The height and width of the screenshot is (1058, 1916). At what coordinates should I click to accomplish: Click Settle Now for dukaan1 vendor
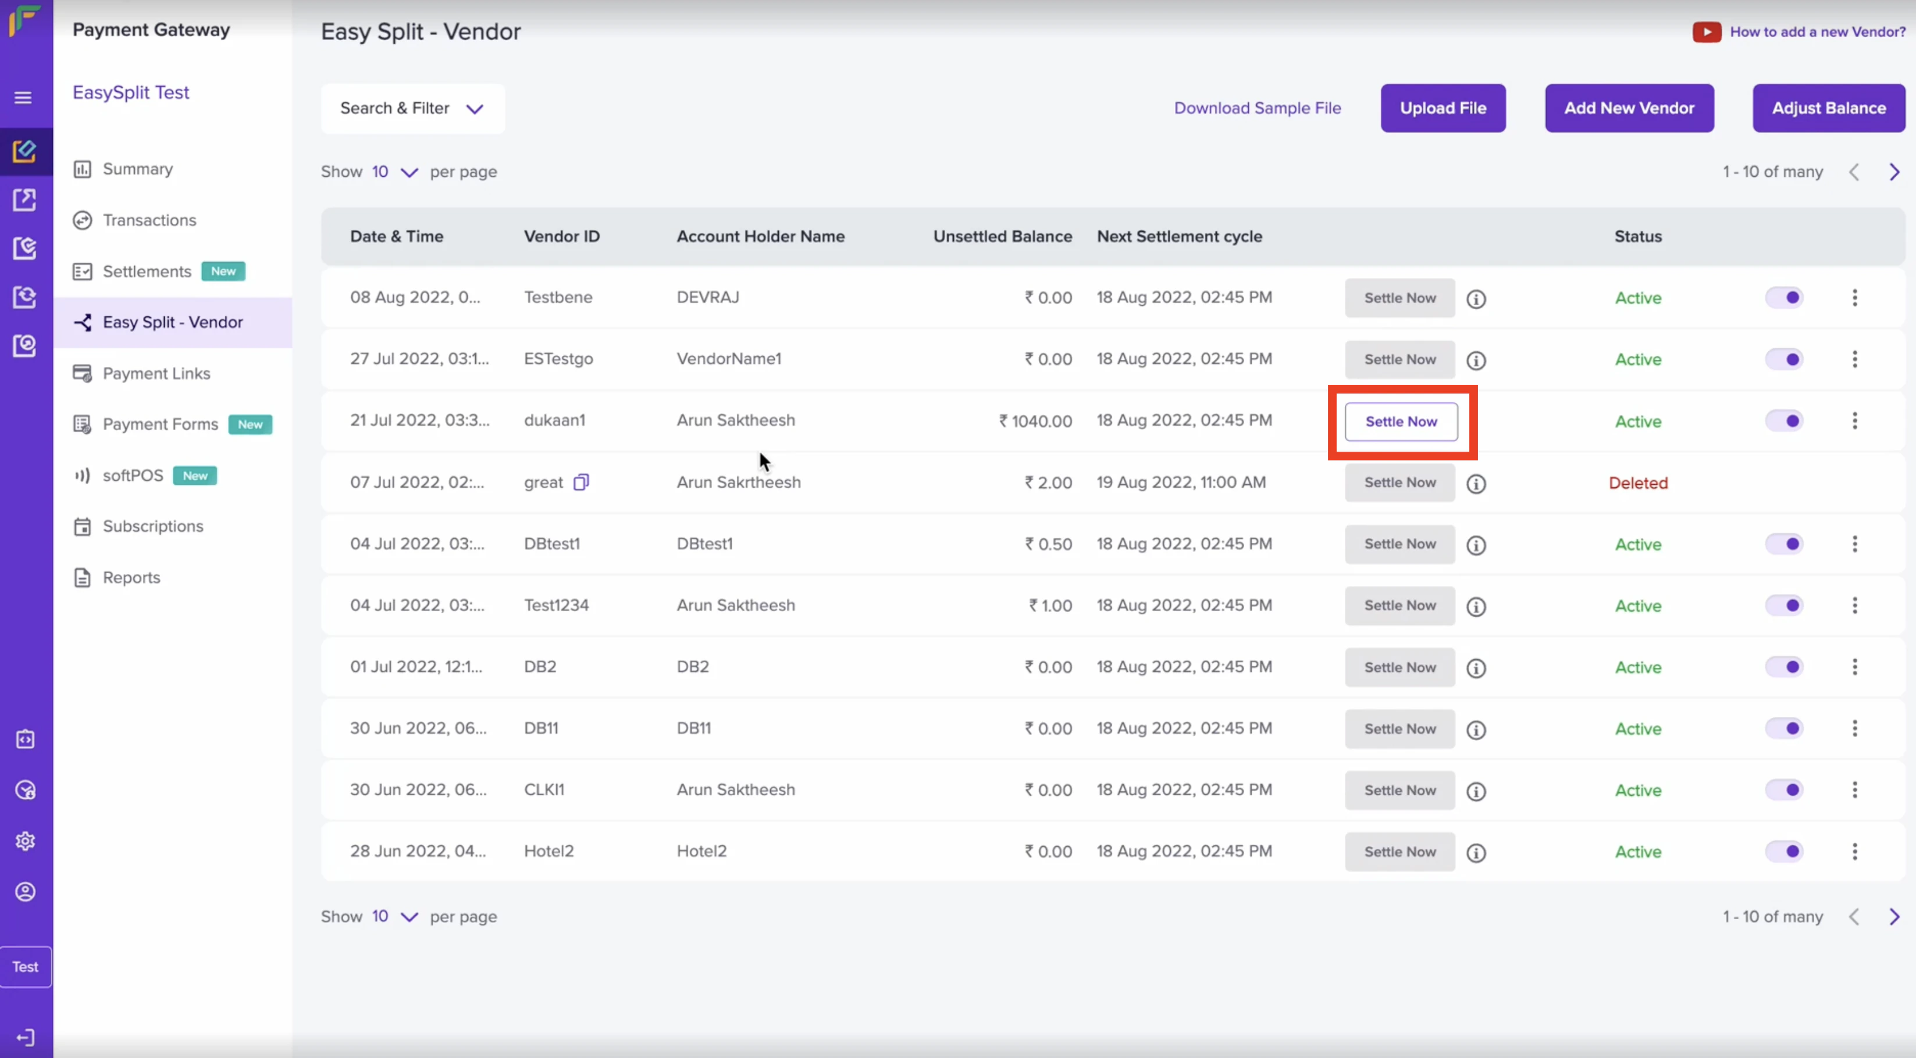1401,421
